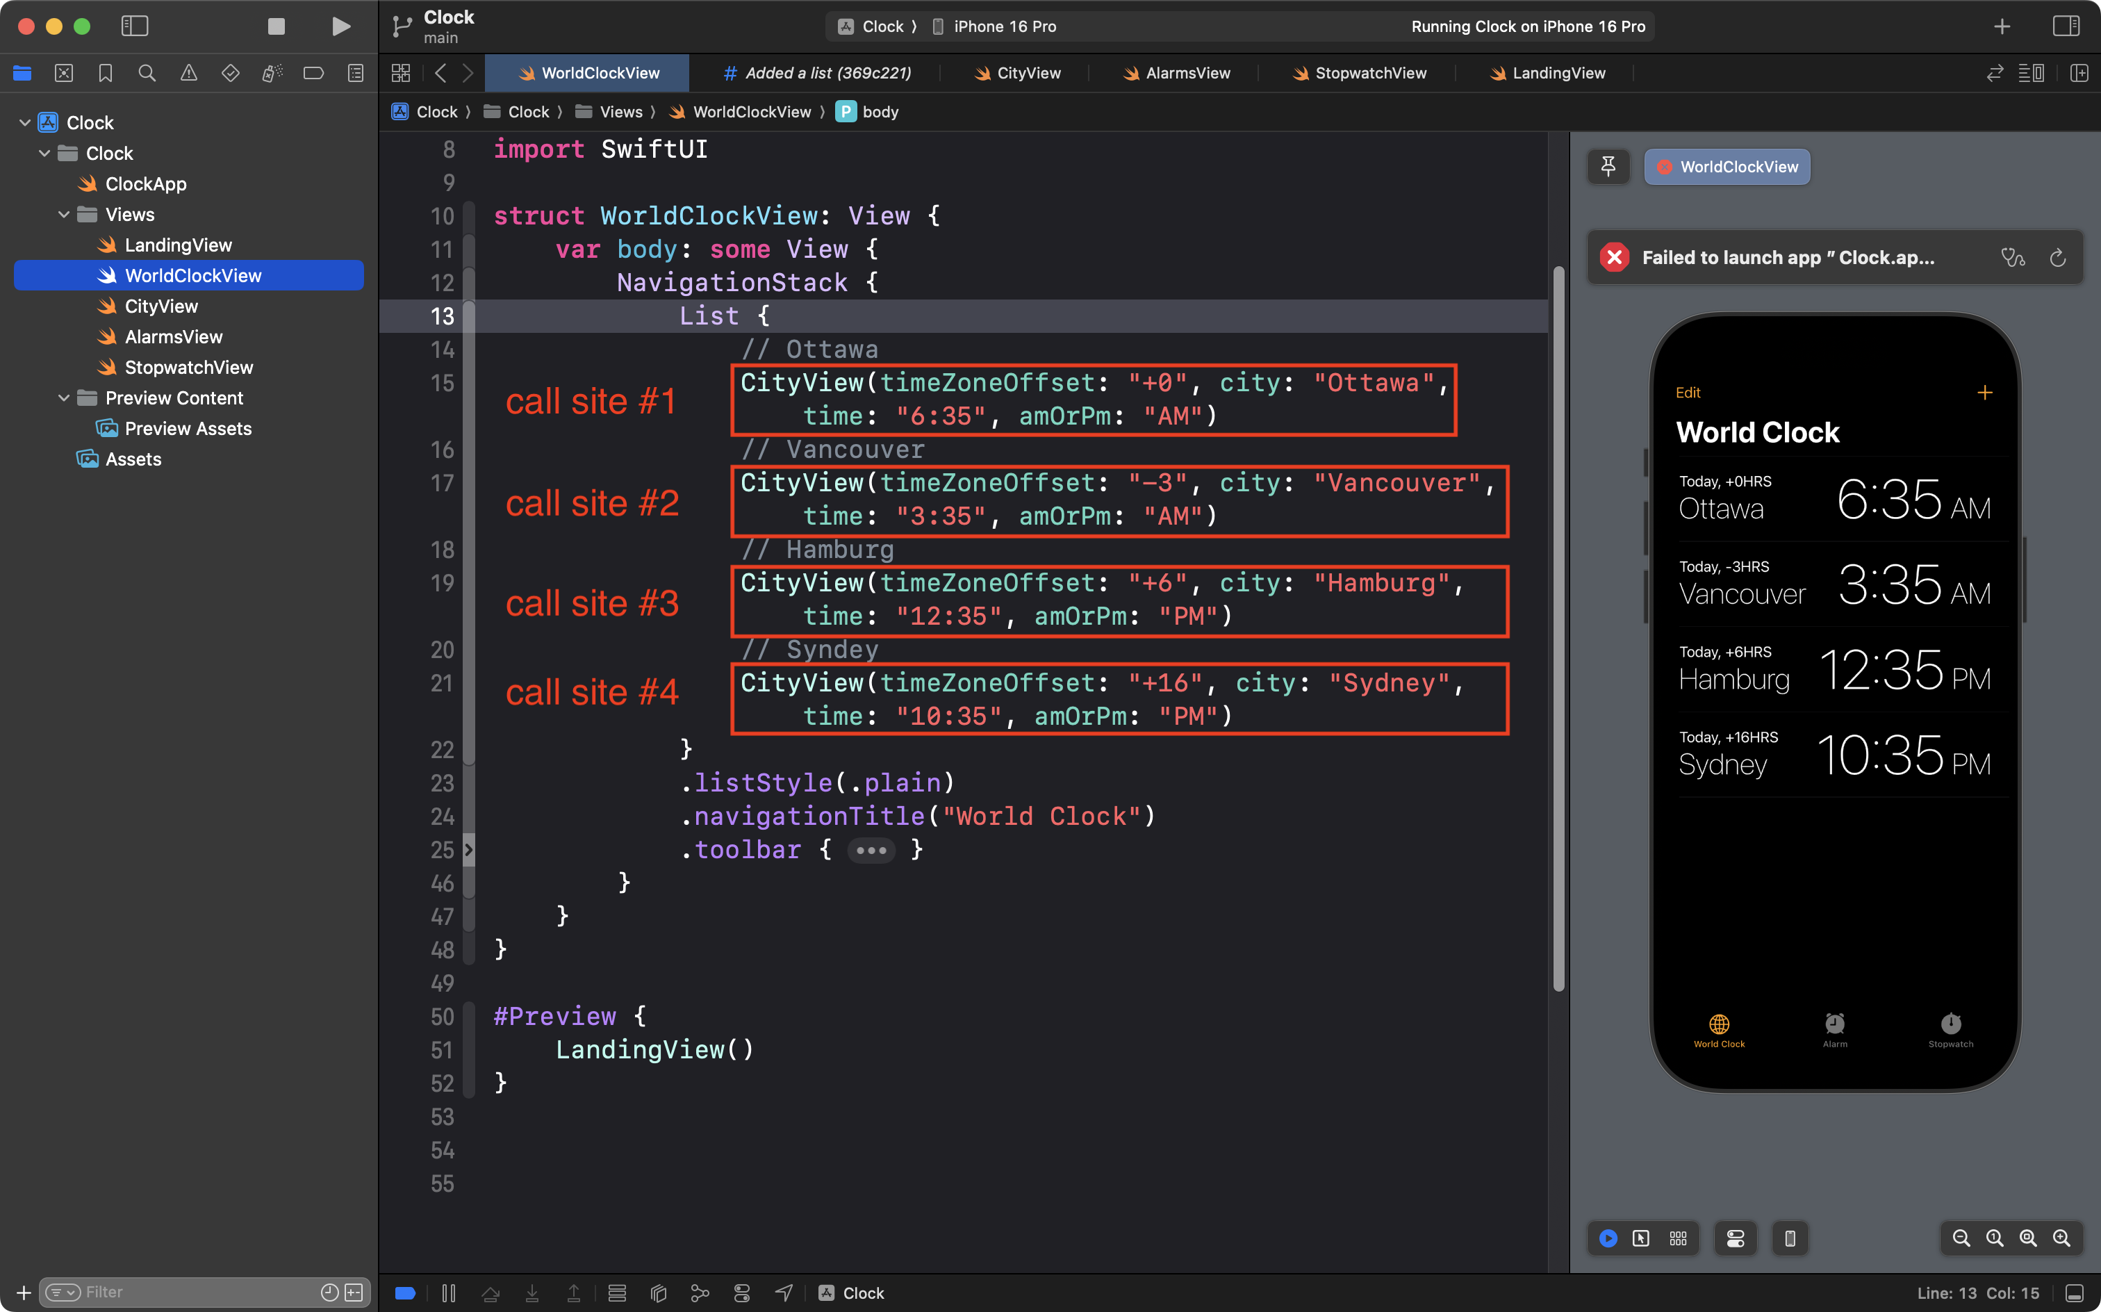Toggle breakpoints activation in debug bar
This screenshot has height=1312, width=2101.
tap(405, 1293)
